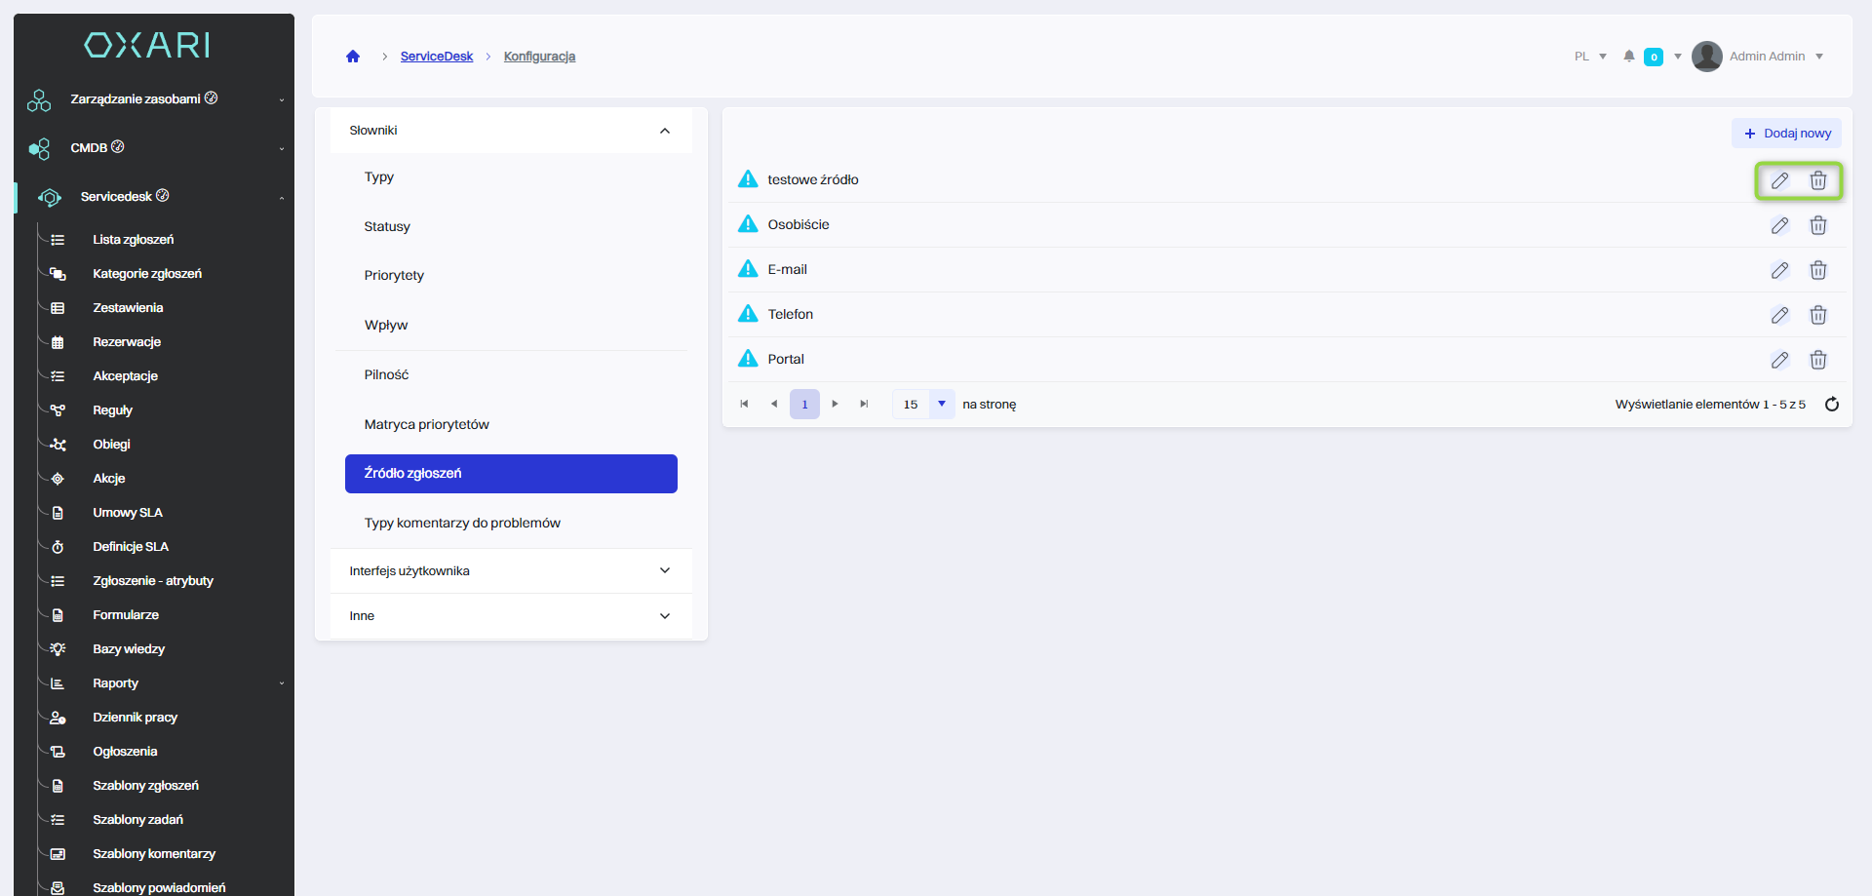
Task: Open the PL language dropdown
Action: [x=1590, y=57]
